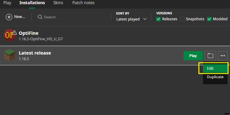The height and width of the screenshot is (115, 230).
Task: Click the OptiFine installation icon
Action: 8,35
